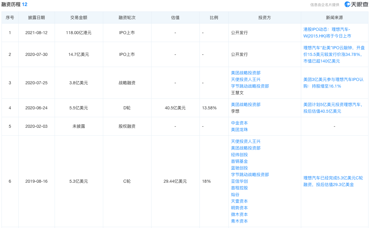The width and height of the screenshot is (370, 228).
Task: Select the amount cell 14.7亿美元
Action: 79,54
